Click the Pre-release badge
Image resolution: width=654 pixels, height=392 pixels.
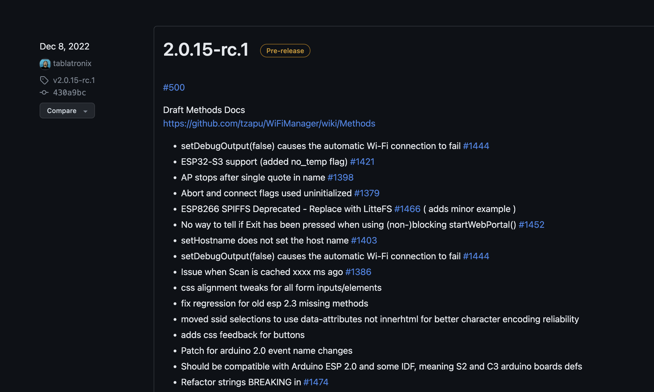point(285,51)
